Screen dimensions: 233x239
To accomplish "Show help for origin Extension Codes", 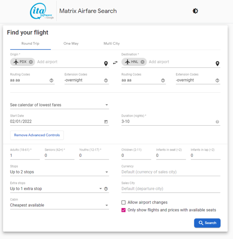I will click(106, 80).
